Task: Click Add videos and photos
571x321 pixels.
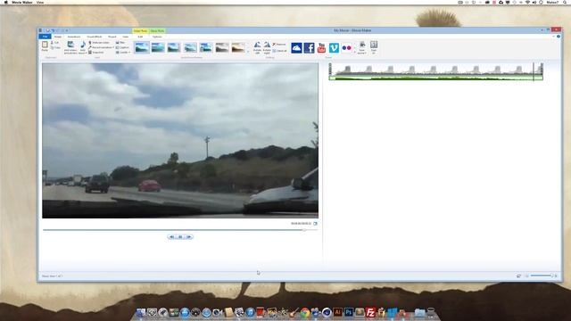Action: pyautogui.click(x=70, y=47)
